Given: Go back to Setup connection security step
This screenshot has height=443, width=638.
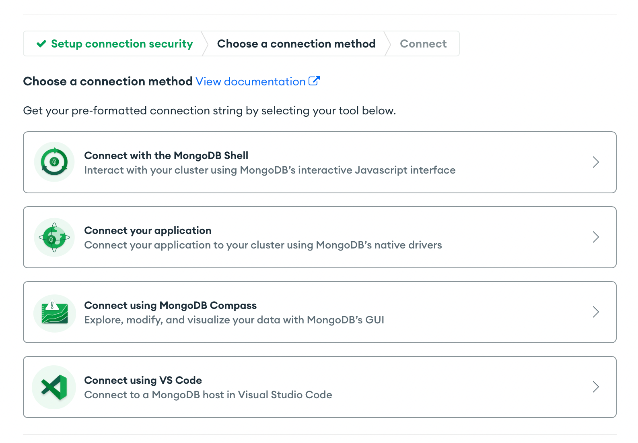Looking at the screenshot, I should coord(122,43).
